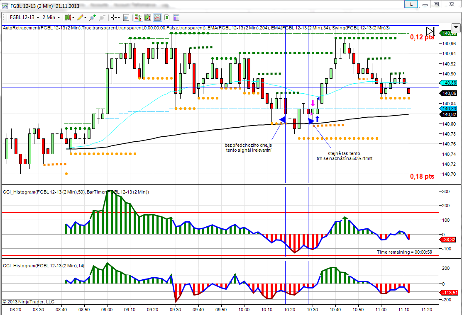Select the pencil draw tool
The image size is (462, 315).
tap(80, 18)
